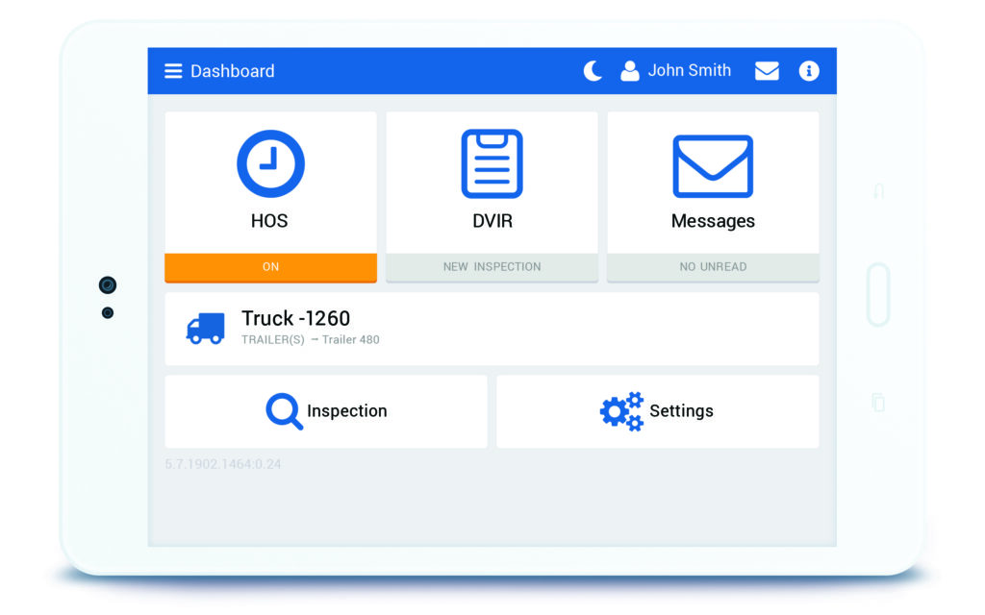The height and width of the screenshot is (615, 985).
Task: Open the HOS clock icon
Action: [x=270, y=163]
